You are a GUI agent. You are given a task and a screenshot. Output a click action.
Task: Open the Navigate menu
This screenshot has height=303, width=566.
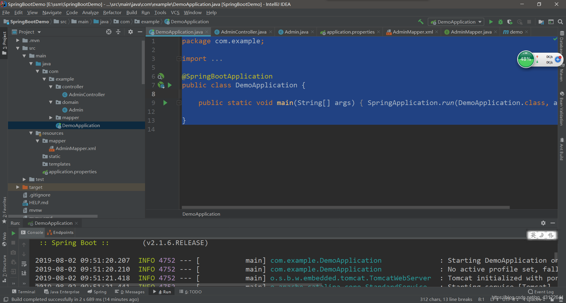pos(52,12)
